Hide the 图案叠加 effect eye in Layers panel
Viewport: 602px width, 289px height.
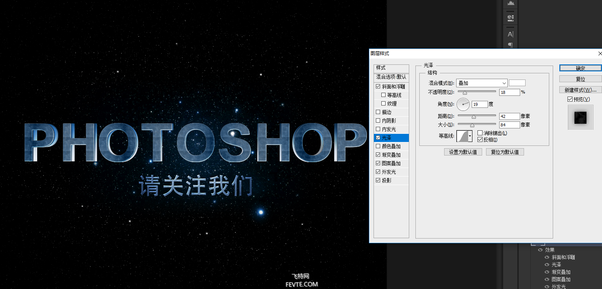tap(547, 279)
